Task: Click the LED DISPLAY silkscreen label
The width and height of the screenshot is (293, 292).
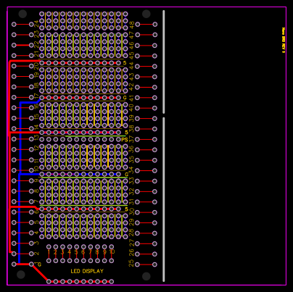Action: (87, 271)
